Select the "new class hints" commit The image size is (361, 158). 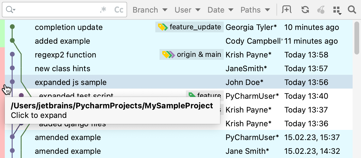[x=62, y=69]
